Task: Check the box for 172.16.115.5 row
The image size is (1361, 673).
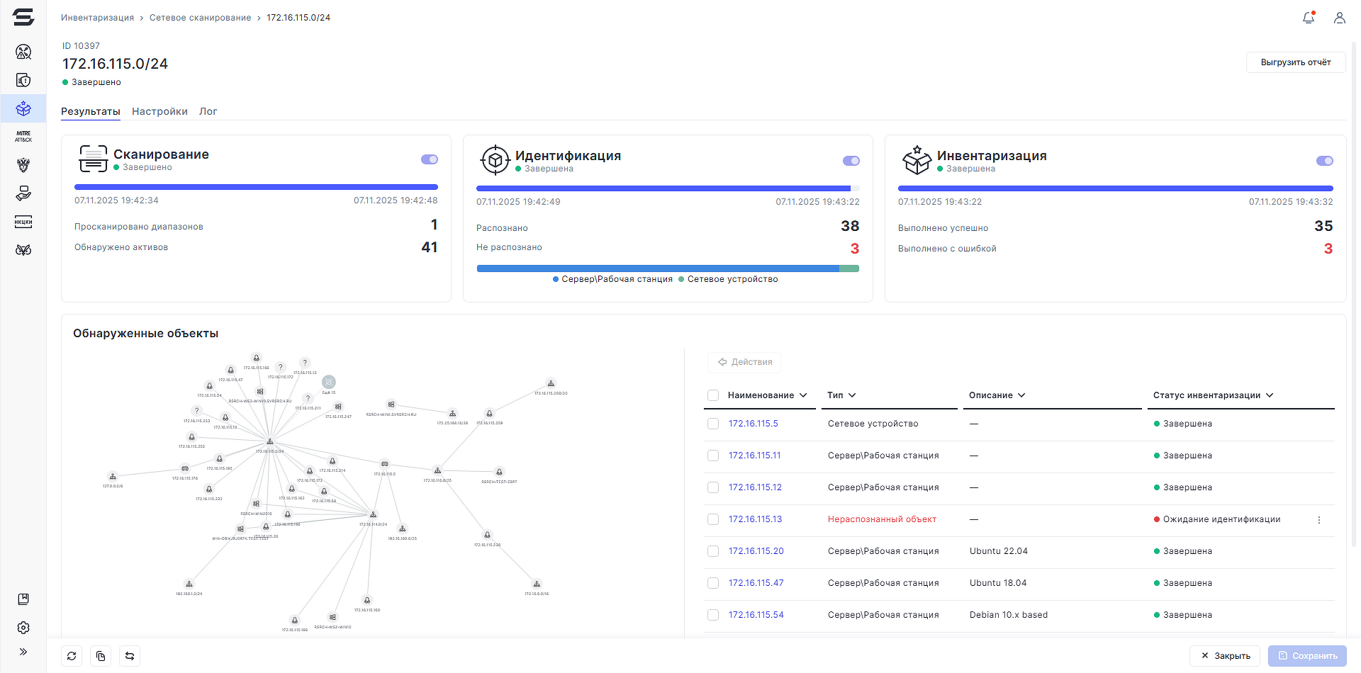Action: pyautogui.click(x=713, y=424)
